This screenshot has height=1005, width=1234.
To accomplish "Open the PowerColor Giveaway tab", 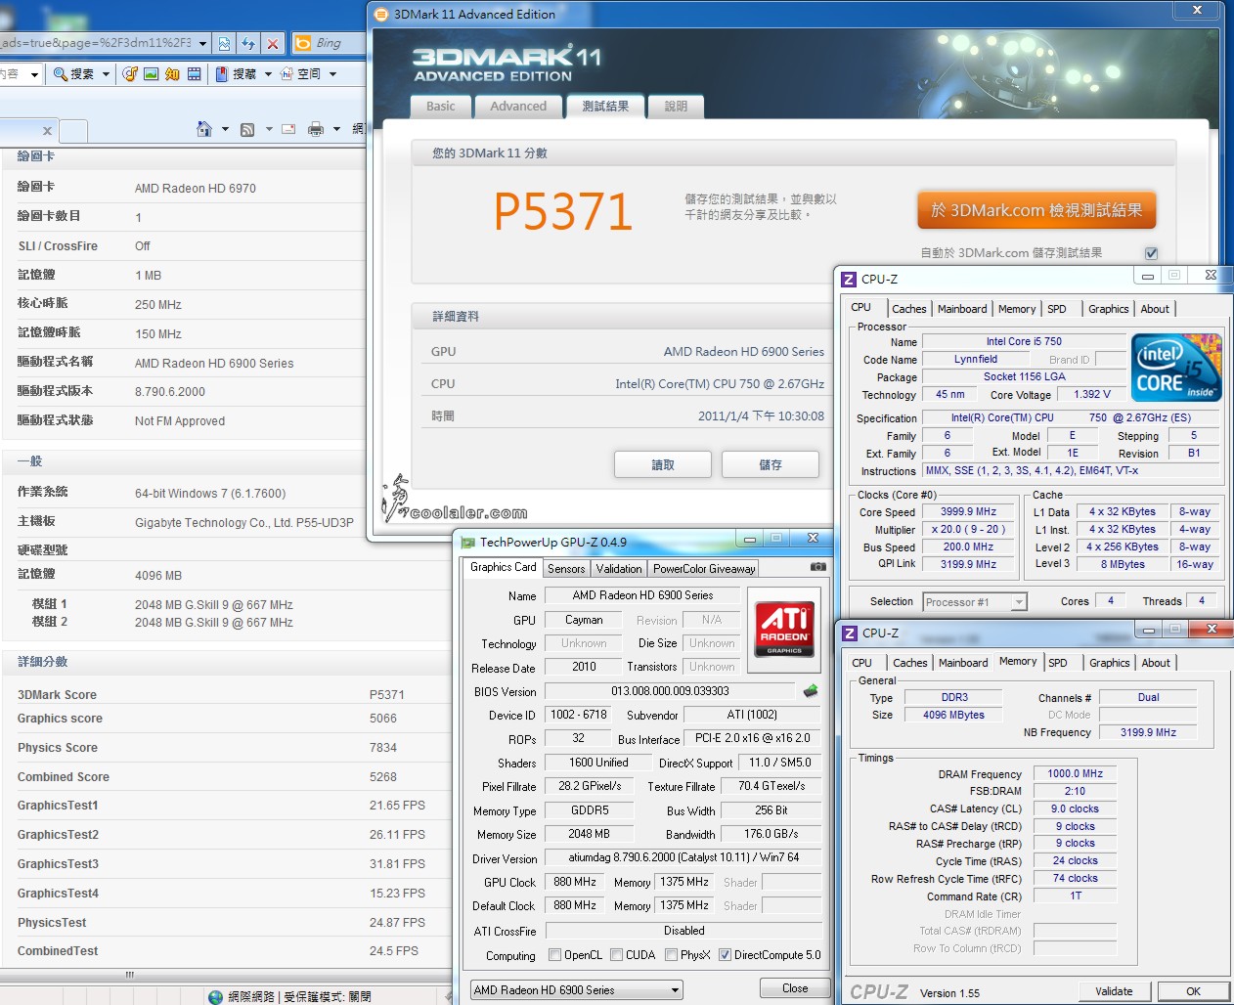I will coord(704,569).
